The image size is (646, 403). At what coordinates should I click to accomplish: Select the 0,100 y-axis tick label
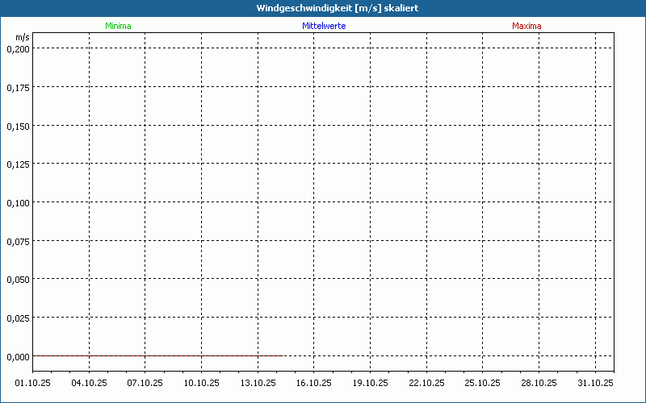[18, 202]
